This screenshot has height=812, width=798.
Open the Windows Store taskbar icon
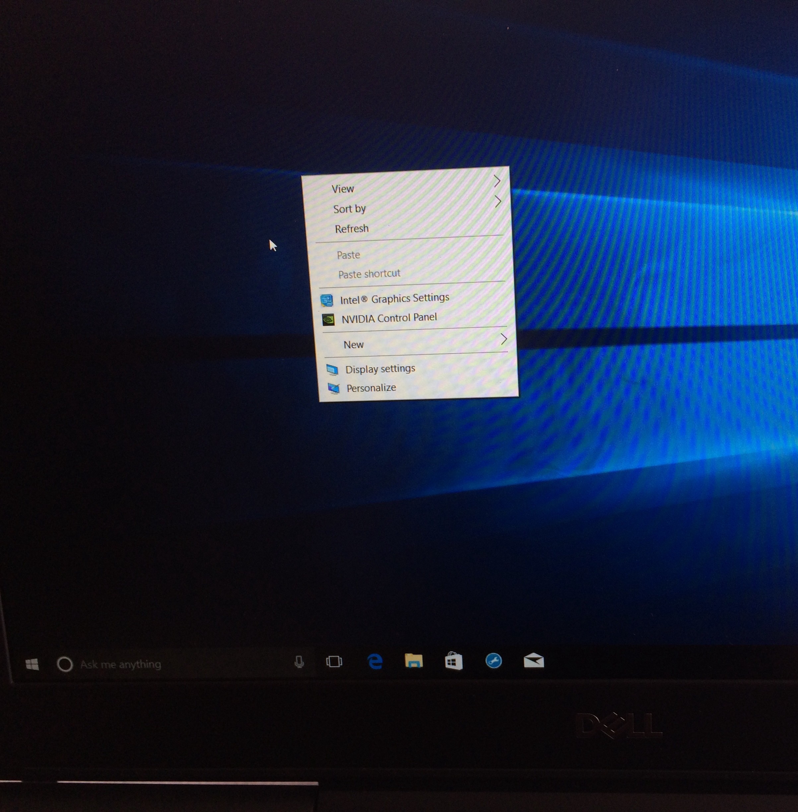tap(453, 661)
